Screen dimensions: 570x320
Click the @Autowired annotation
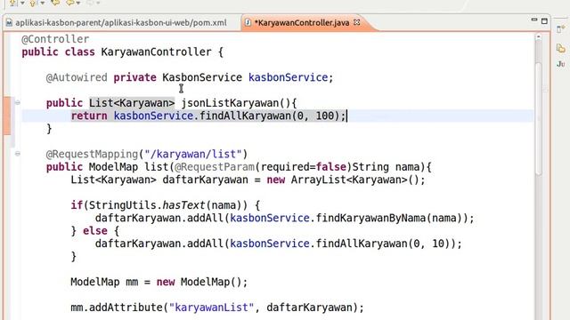click(77, 77)
